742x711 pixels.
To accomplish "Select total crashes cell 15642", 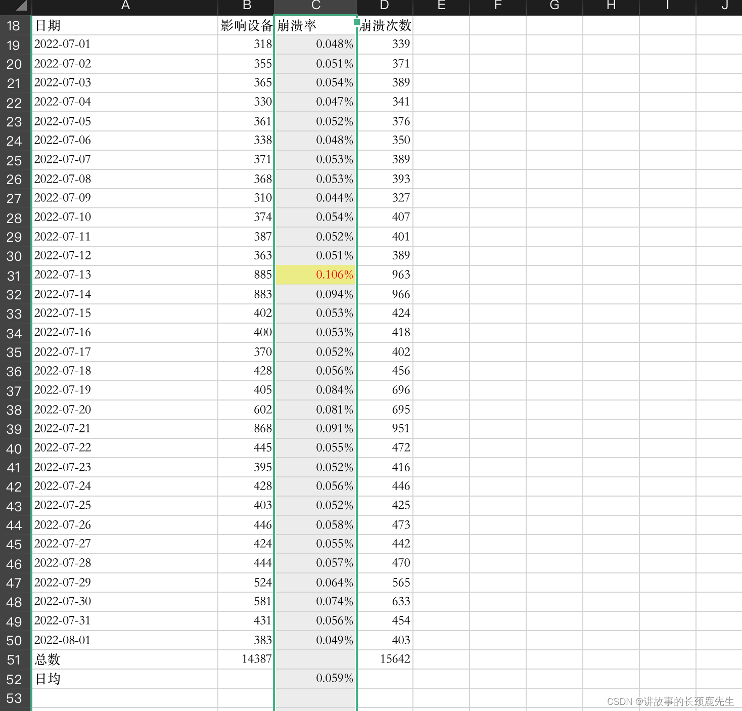I will pyautogui.click(x=385, y=659).
